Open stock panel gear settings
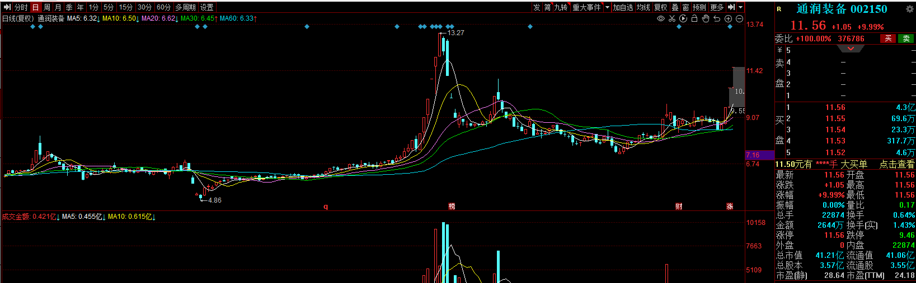The image size is (916, 283). [909, 9]
